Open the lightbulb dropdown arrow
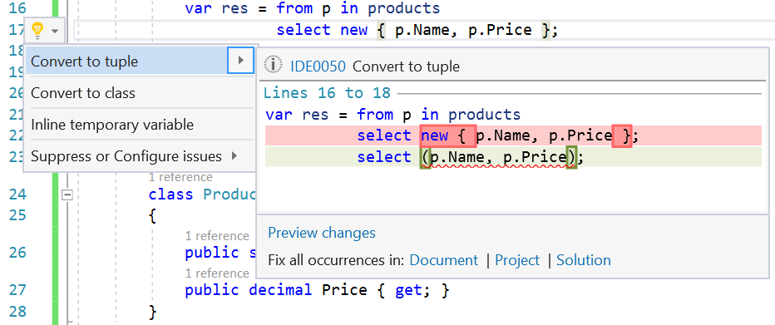The width and height of the screenshot is (775, 325). 55,31
